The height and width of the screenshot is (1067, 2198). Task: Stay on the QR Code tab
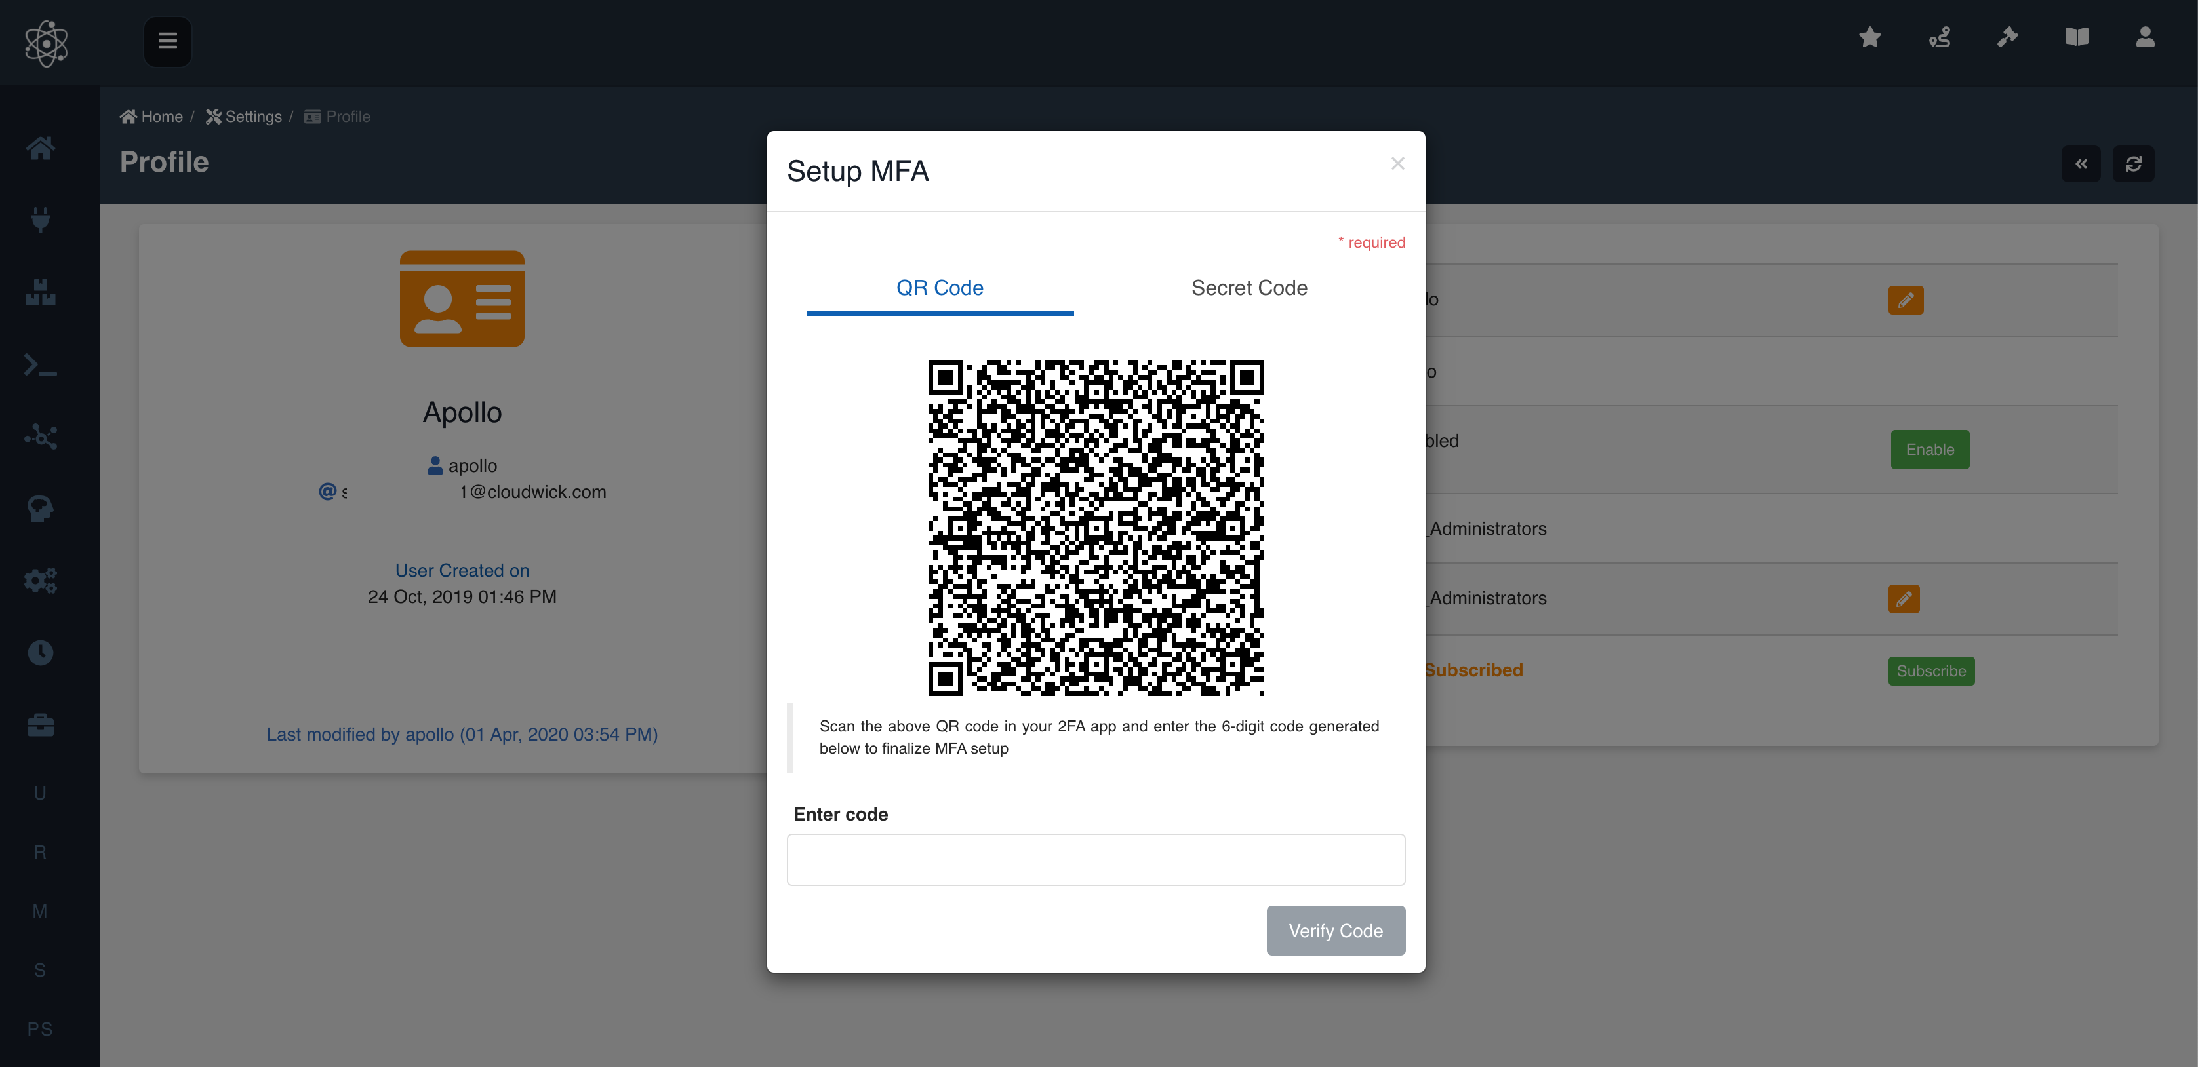(x=940, y=288)
